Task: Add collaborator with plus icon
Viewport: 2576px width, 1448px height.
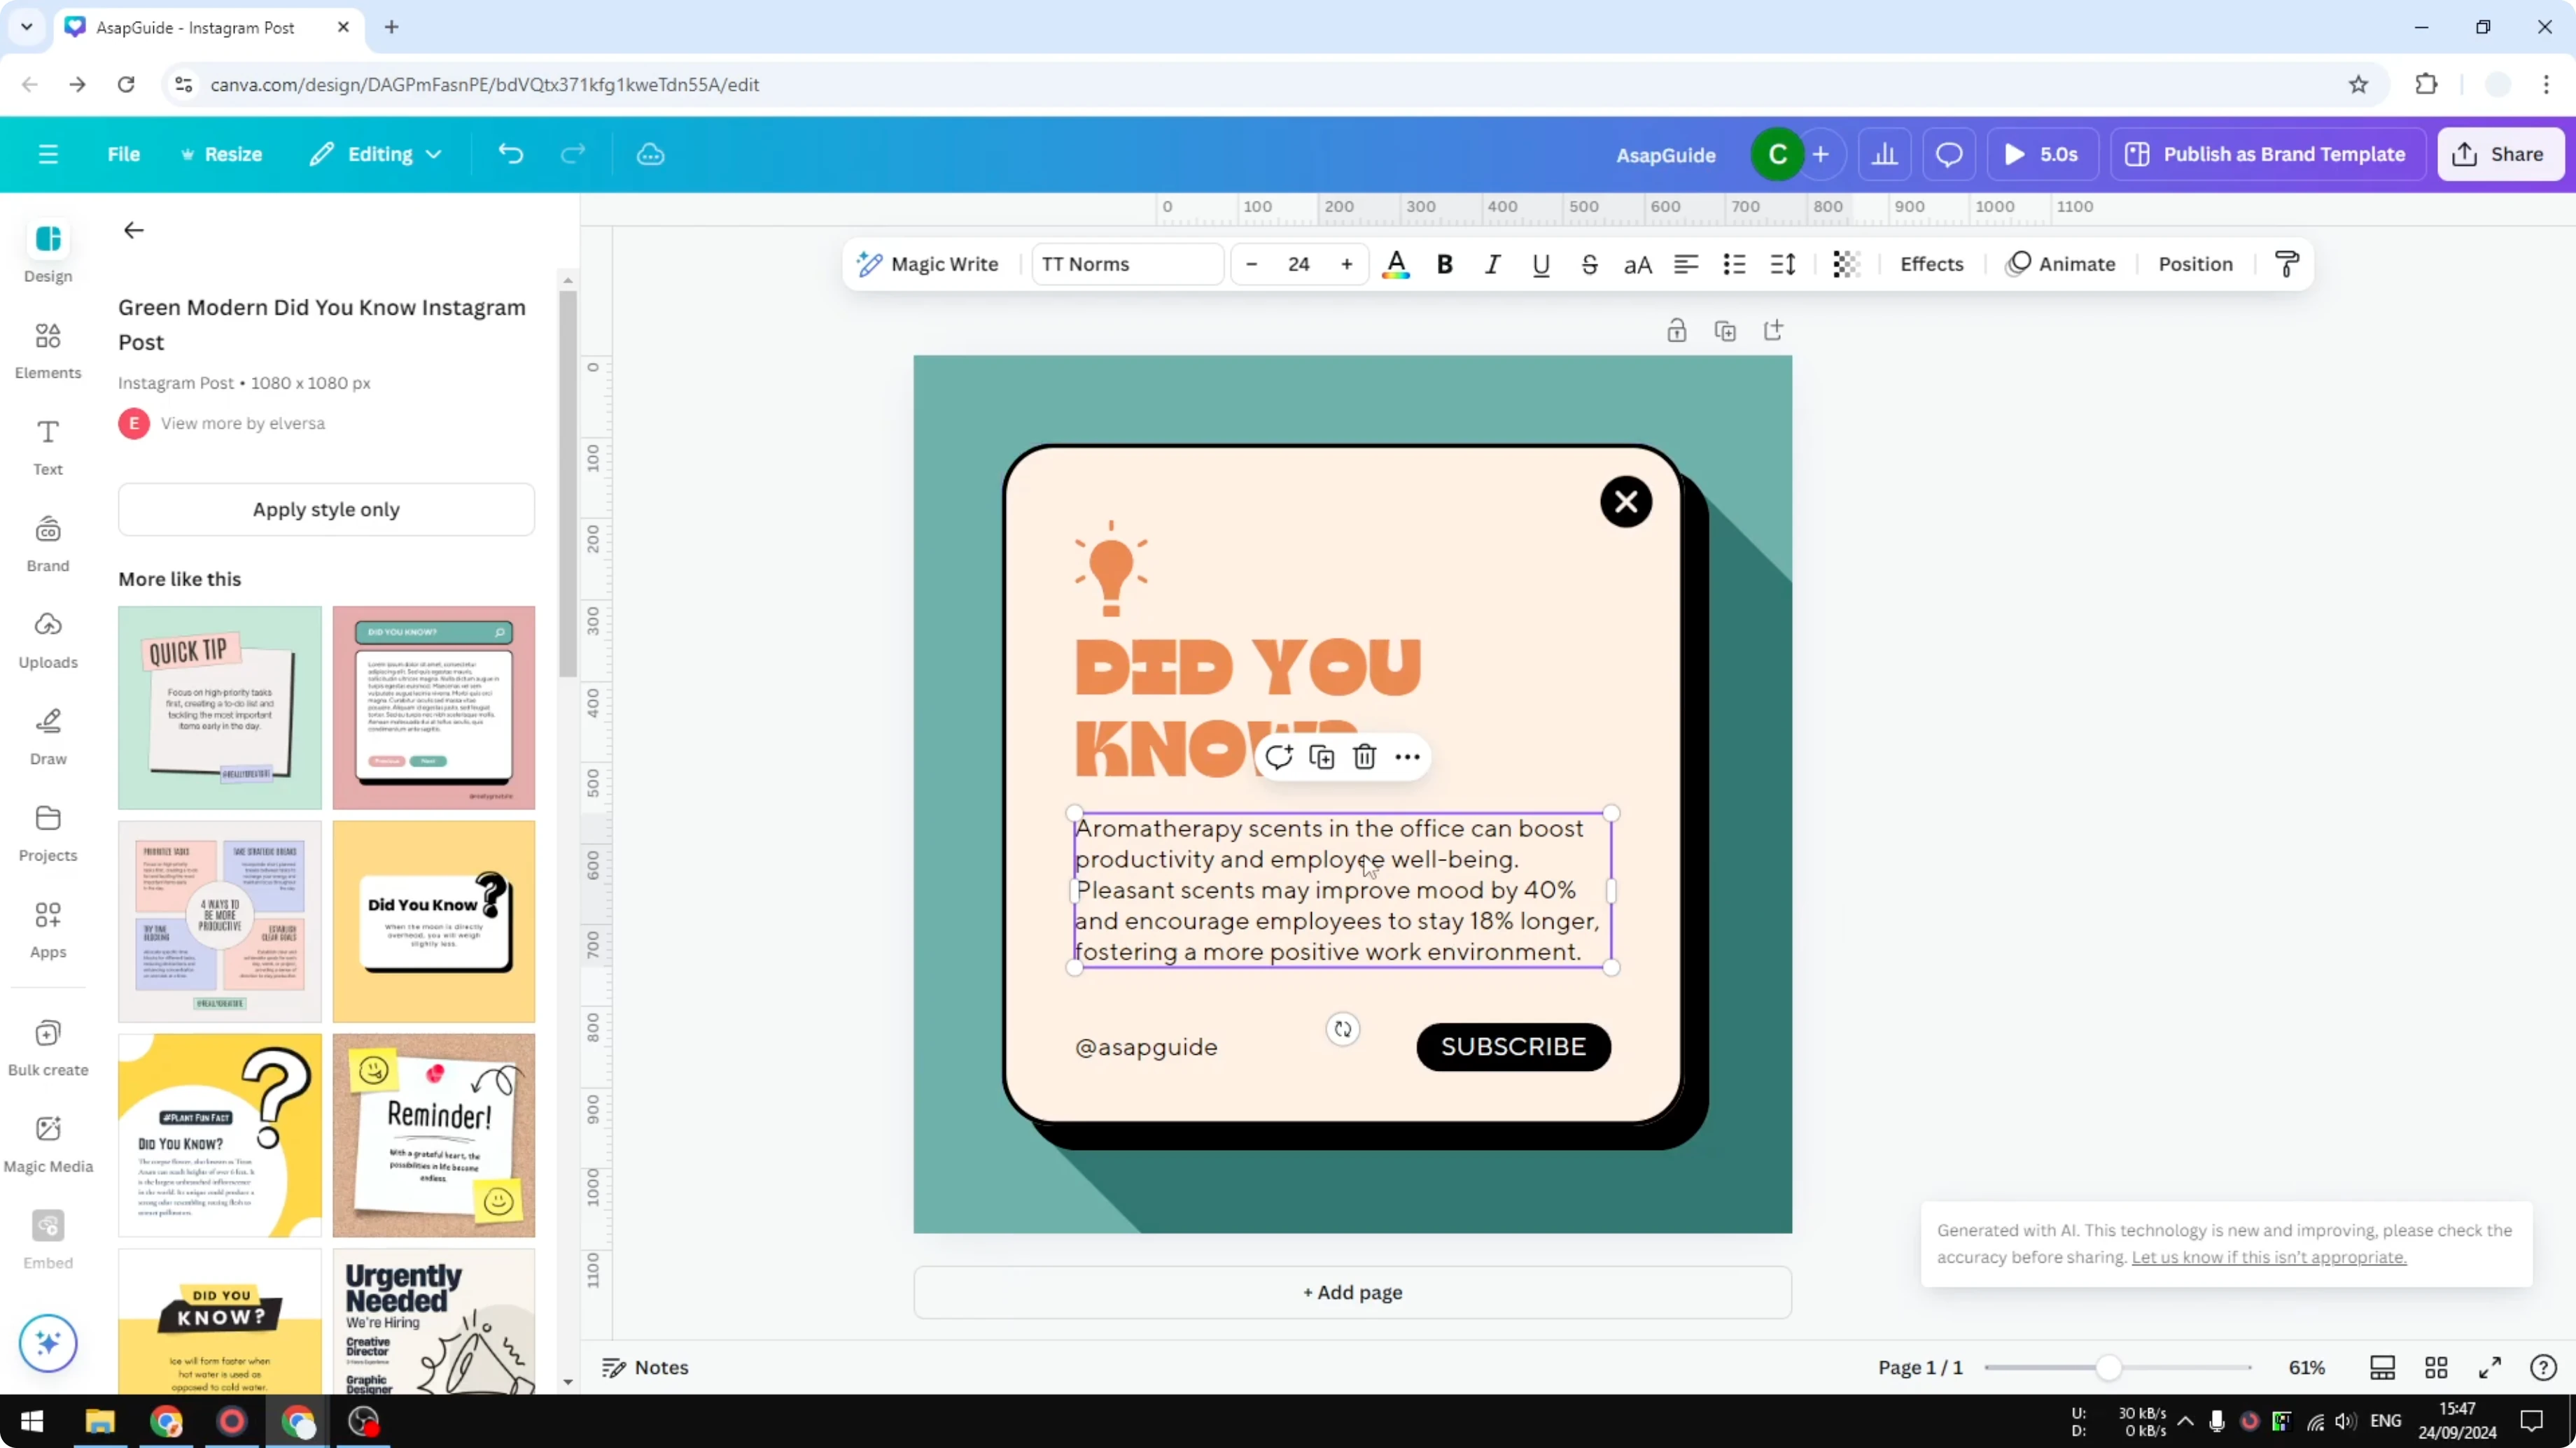Action: pyautogui.click(x=1821, y=154)
